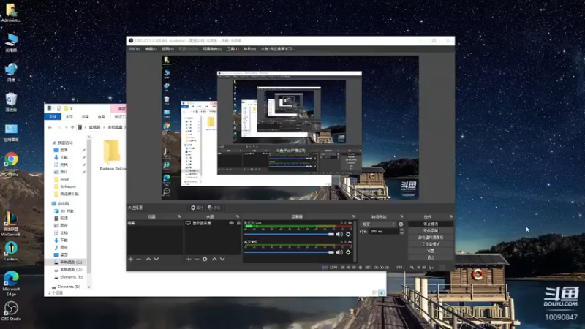The height and width of the screenshot is (329, 585).
Task: Open OBS Edit menu
Action: (x=151, y=49)
